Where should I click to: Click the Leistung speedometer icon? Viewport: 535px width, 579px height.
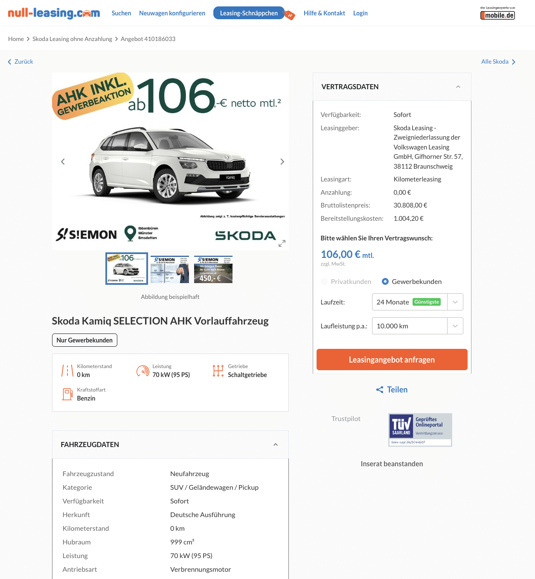[x=143, y=371]
